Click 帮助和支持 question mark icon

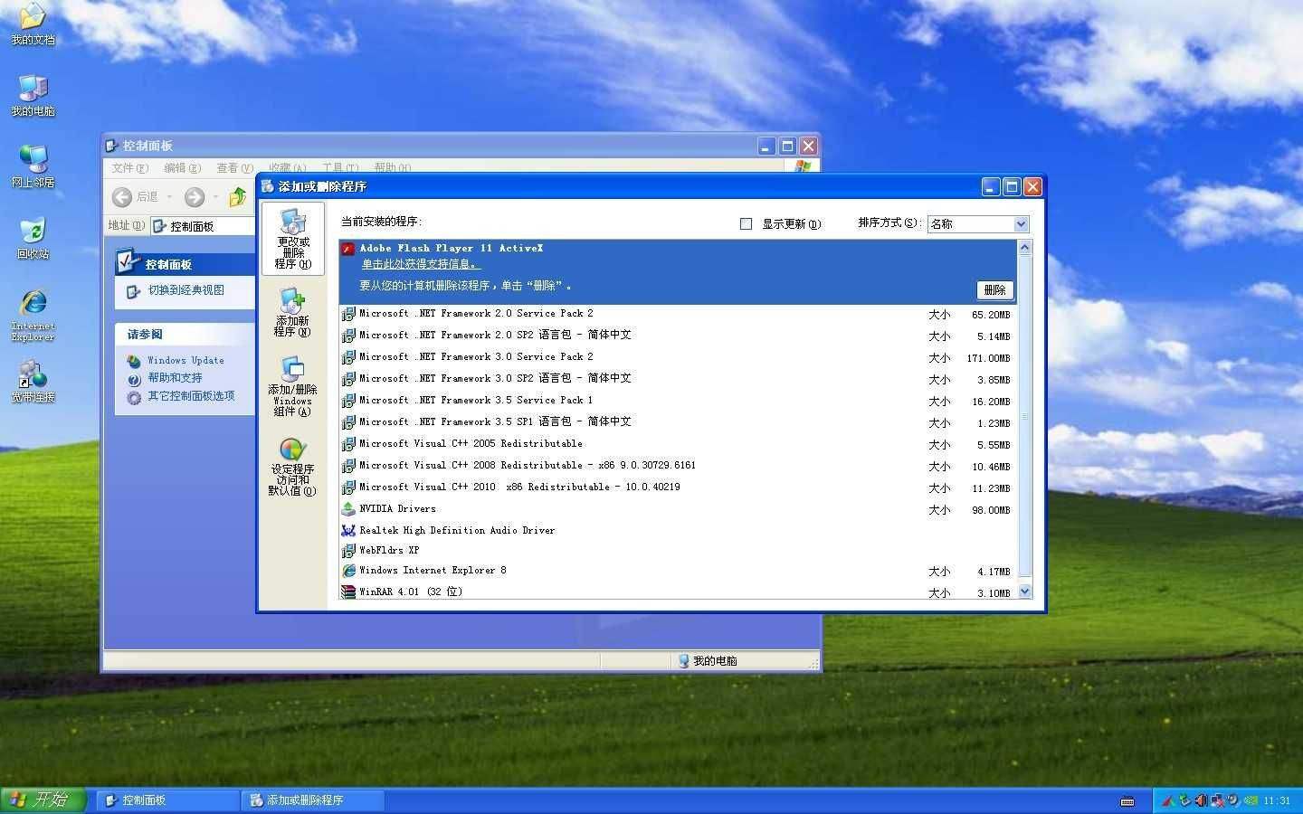point(134,379)
